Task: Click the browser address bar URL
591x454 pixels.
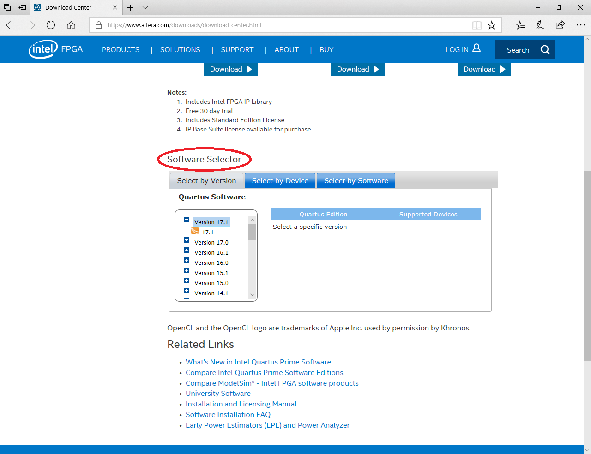Action: 184,25
